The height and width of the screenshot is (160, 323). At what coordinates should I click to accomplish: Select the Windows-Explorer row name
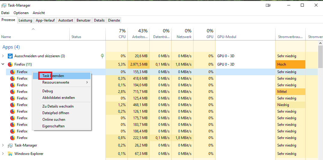click(29, 154)
